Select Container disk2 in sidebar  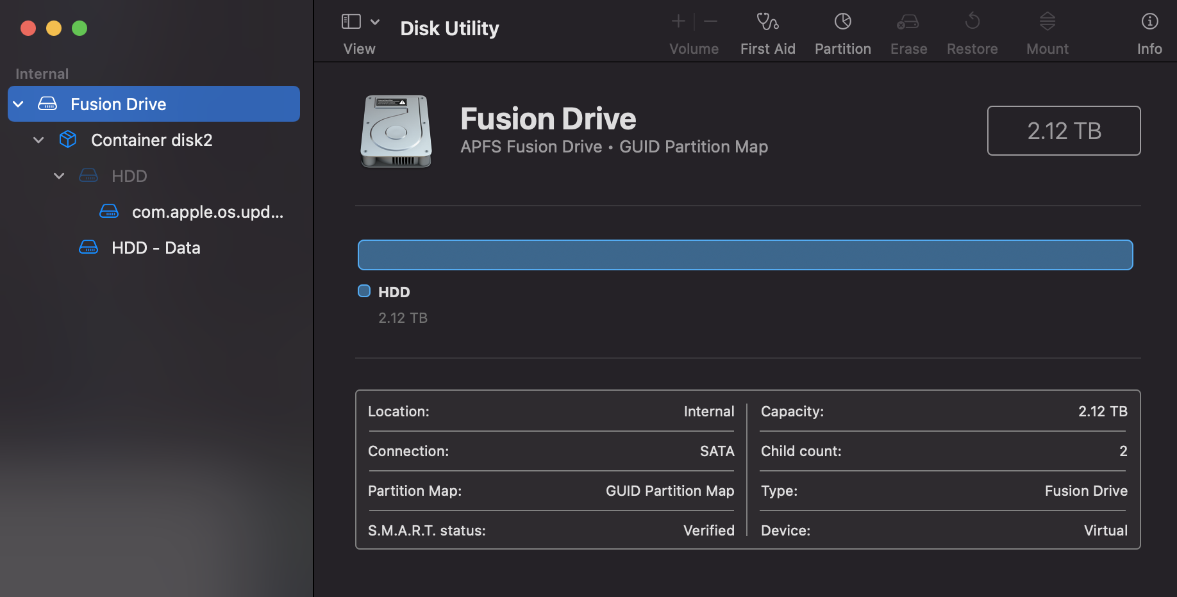click(151, 140)
